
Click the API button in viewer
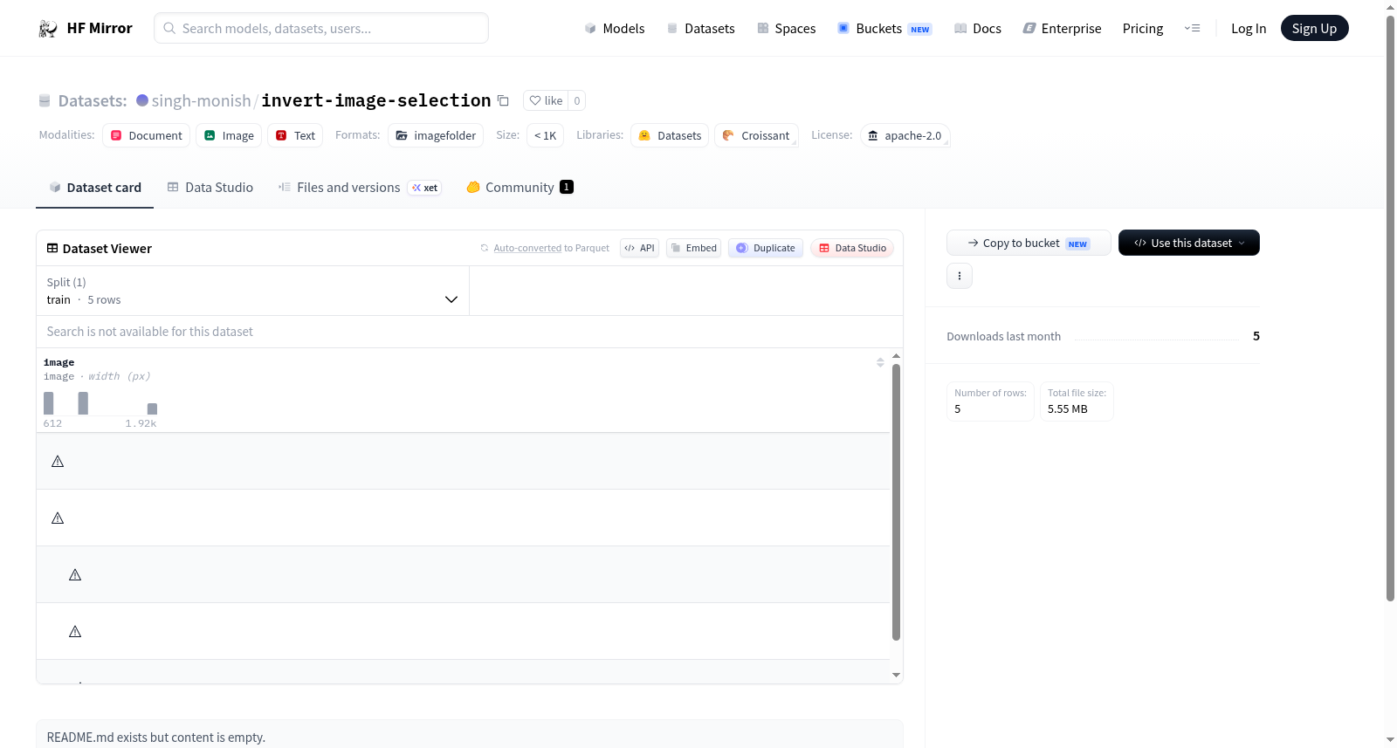pyautogui.click(x=639, y=248)
